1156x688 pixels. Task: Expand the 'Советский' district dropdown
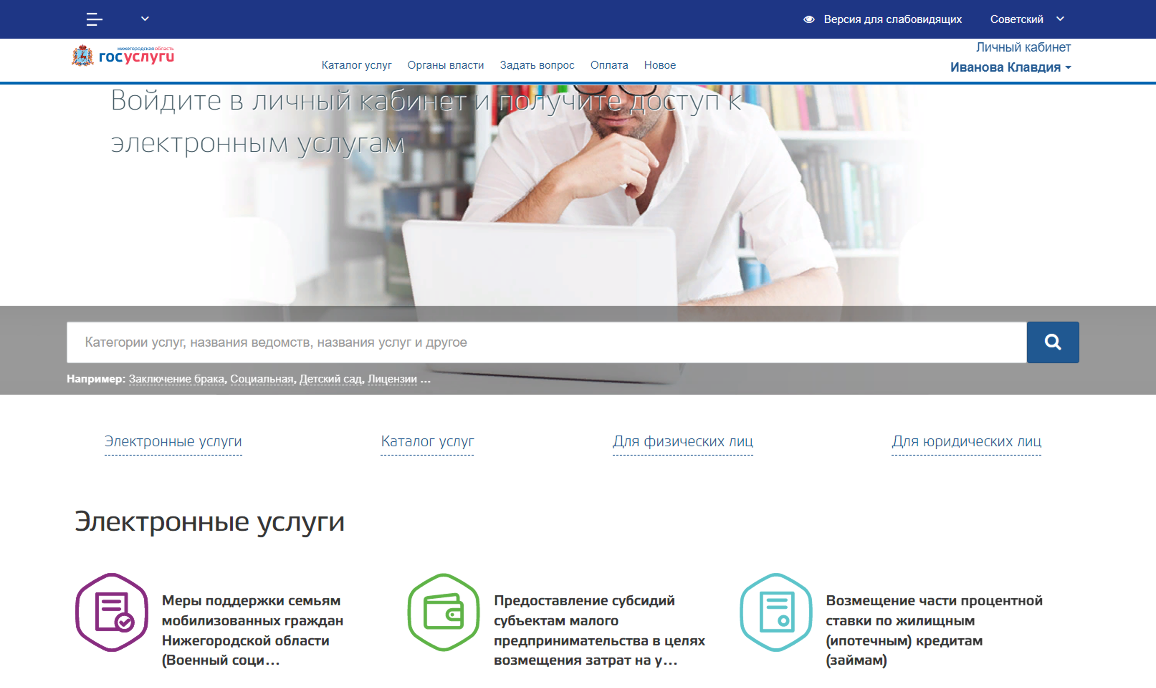click(1027, 19)
